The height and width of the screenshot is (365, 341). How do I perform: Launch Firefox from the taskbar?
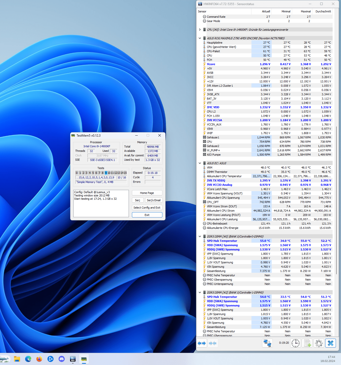[x=39, y=359]
